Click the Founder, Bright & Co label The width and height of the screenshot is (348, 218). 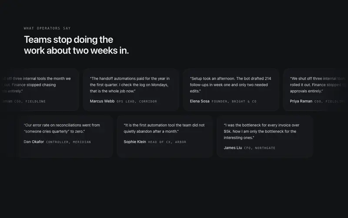[x=234, y=102]
